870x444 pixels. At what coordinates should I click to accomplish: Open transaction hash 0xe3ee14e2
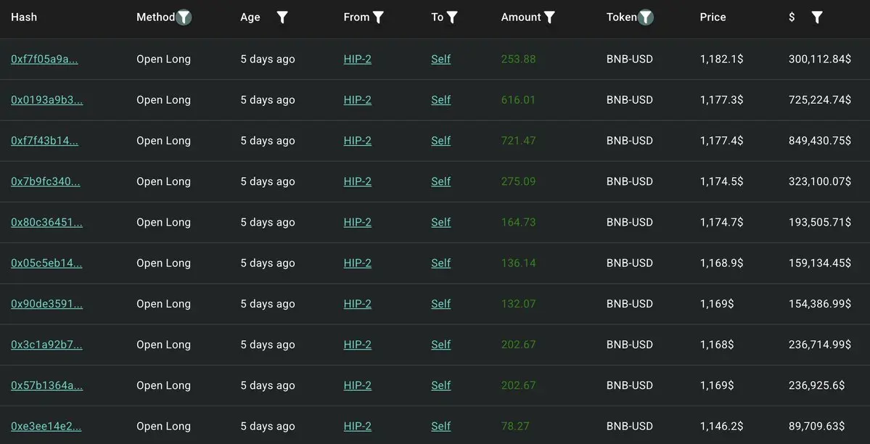46,427
